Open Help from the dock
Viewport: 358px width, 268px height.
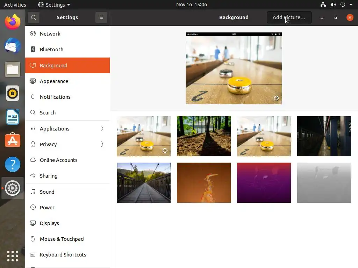[13, 164]
